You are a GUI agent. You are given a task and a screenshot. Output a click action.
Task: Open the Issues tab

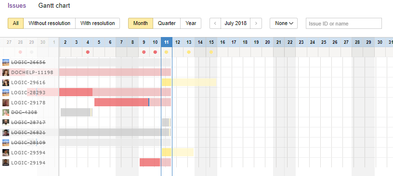point(17,5)
